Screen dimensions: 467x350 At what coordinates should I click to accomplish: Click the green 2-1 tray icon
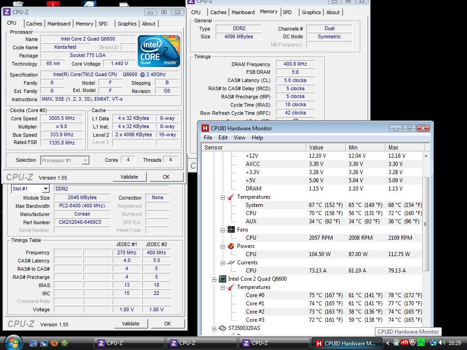point(421,343)
